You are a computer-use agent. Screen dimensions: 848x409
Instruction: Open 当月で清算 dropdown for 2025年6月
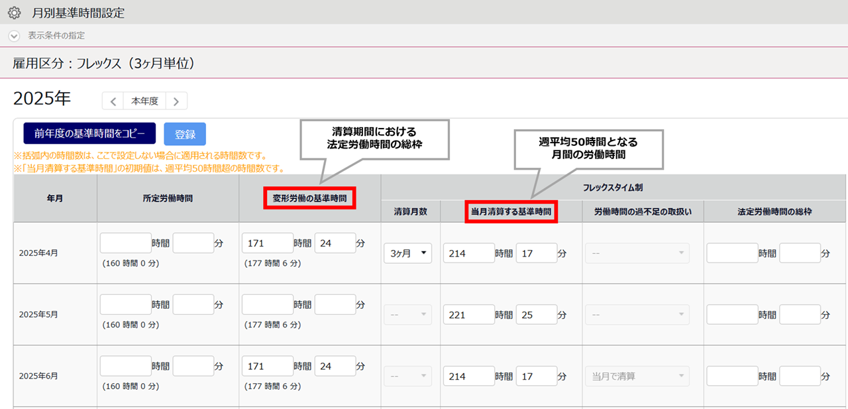coord(637,377)
